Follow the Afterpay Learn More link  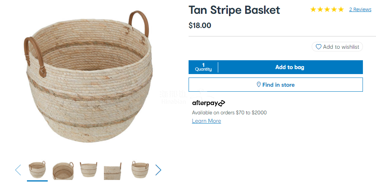(x=206, y=121)
